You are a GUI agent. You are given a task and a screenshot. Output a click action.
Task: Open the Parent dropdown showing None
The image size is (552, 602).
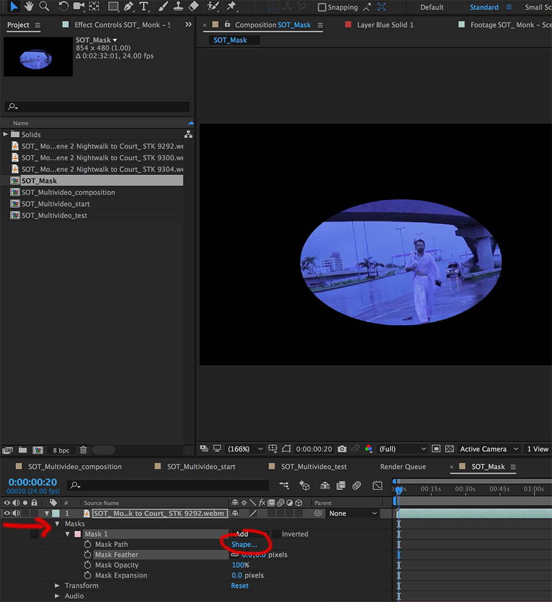(x=353, y=513)
